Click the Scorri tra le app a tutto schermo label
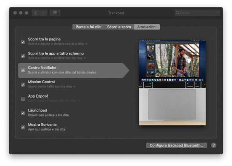Screen dimensions: 232x166 coord(56,53)
